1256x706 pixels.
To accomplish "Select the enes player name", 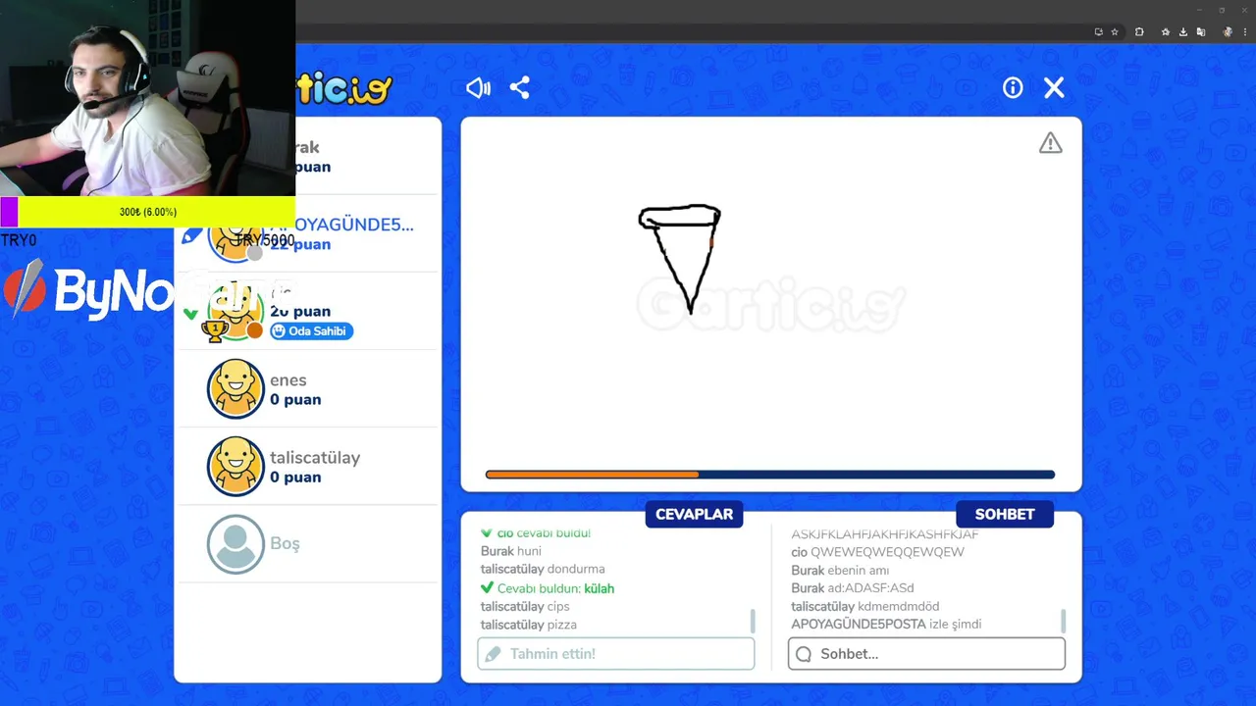I will coord(288,380).
